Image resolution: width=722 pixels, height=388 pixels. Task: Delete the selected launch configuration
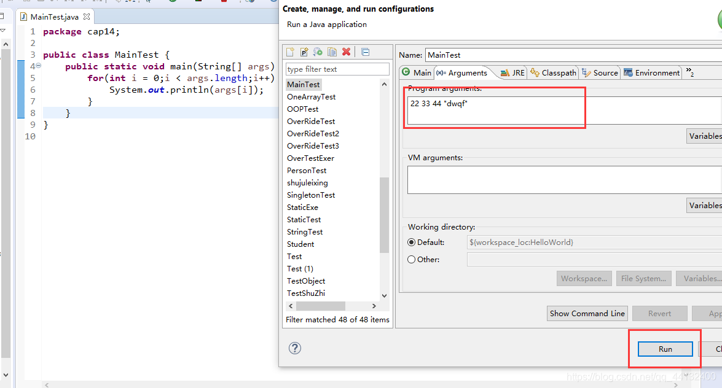coord(347,52)
